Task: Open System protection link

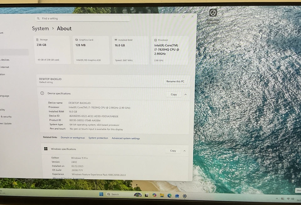Action: coord(98,138)
